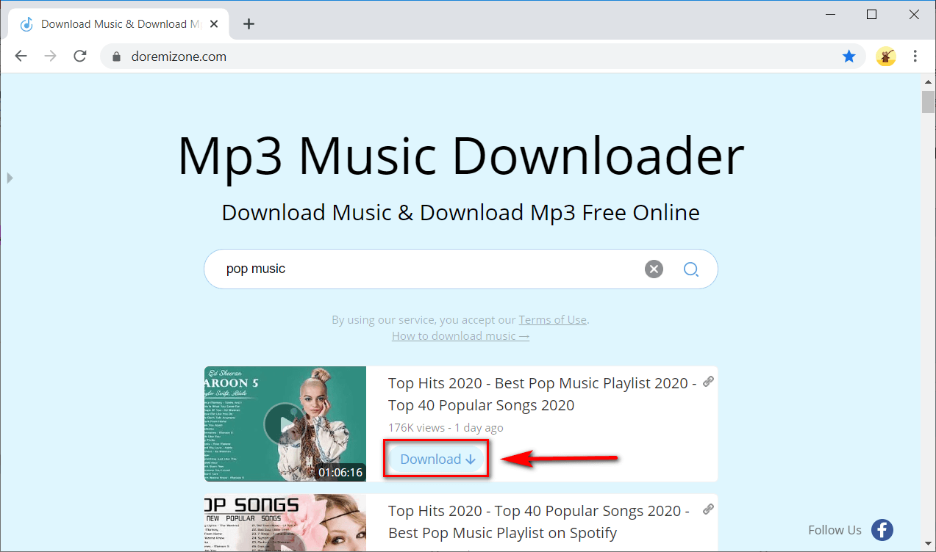936x552 pixels.
Task: Click the vertical page scrollbar thumb
Action: point(928,101)
